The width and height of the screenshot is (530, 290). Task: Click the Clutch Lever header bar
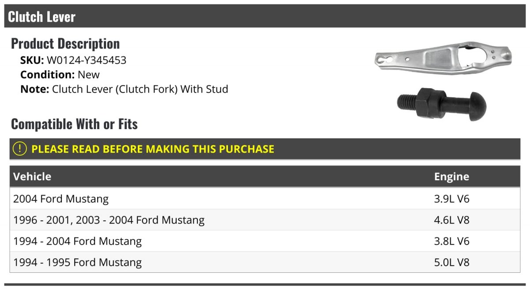click(265, 16)
